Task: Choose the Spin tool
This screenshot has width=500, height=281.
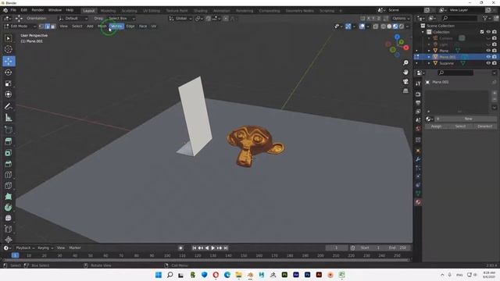Action: (9, 208)
